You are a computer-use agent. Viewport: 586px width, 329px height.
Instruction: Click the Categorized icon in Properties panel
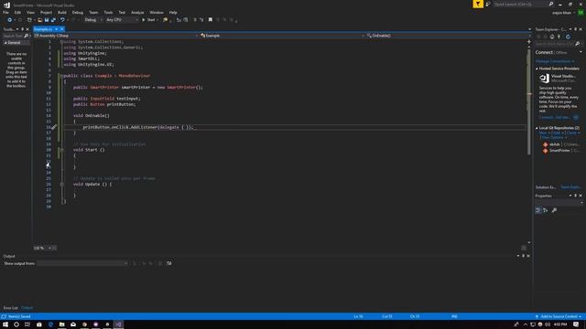coord(538,210)
